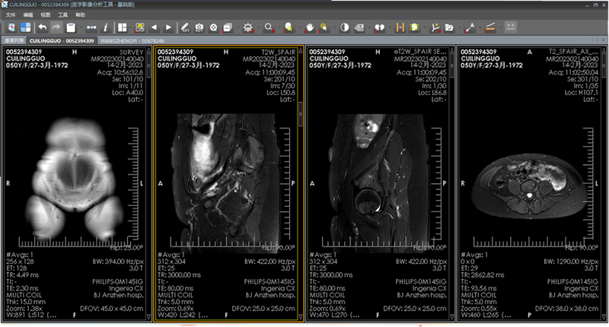This screenshot has width=609, height=327.
Task: Go to next image with right arrow
Action: point(168,27)
